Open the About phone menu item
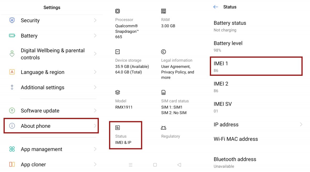The height and width of the screenshot is (172, 310). click(51, 126)
